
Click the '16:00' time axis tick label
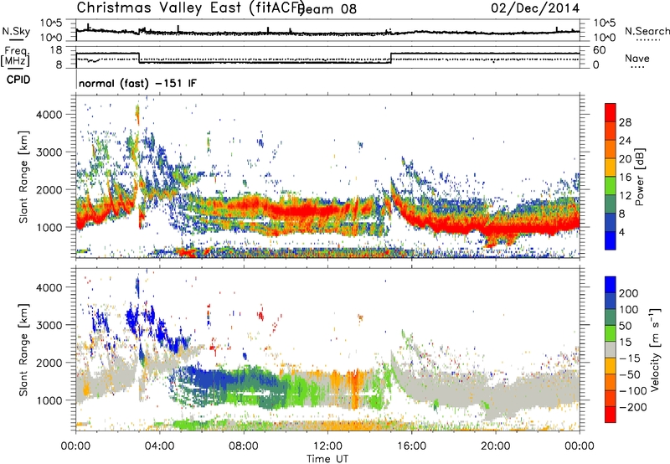point(411,446)
